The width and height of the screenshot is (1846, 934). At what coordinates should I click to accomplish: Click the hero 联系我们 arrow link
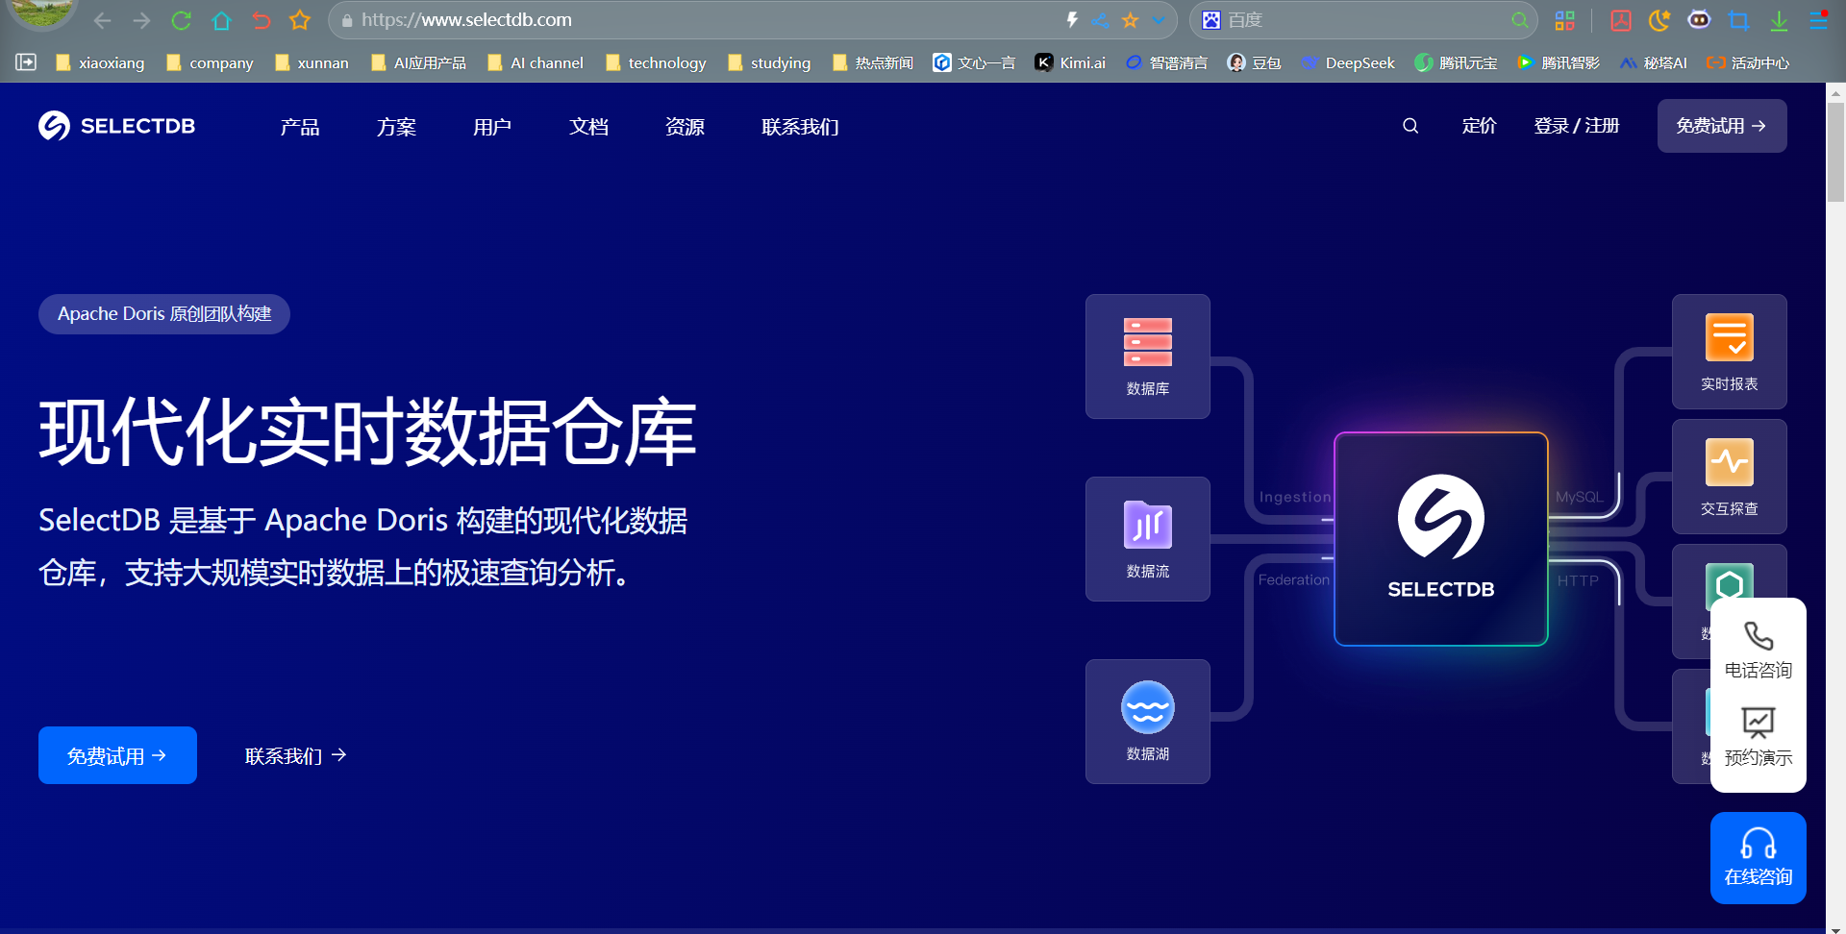click(x=296, y=756)
